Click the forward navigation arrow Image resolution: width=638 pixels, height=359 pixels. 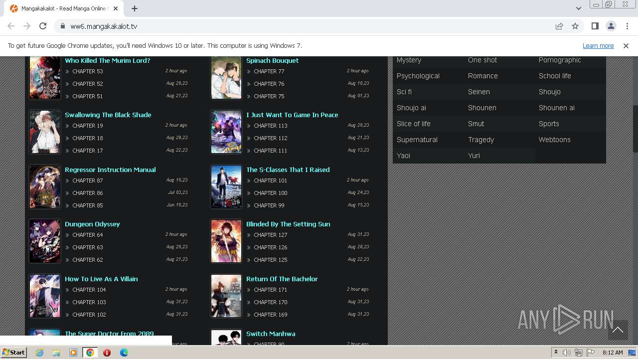pos(27,26)
